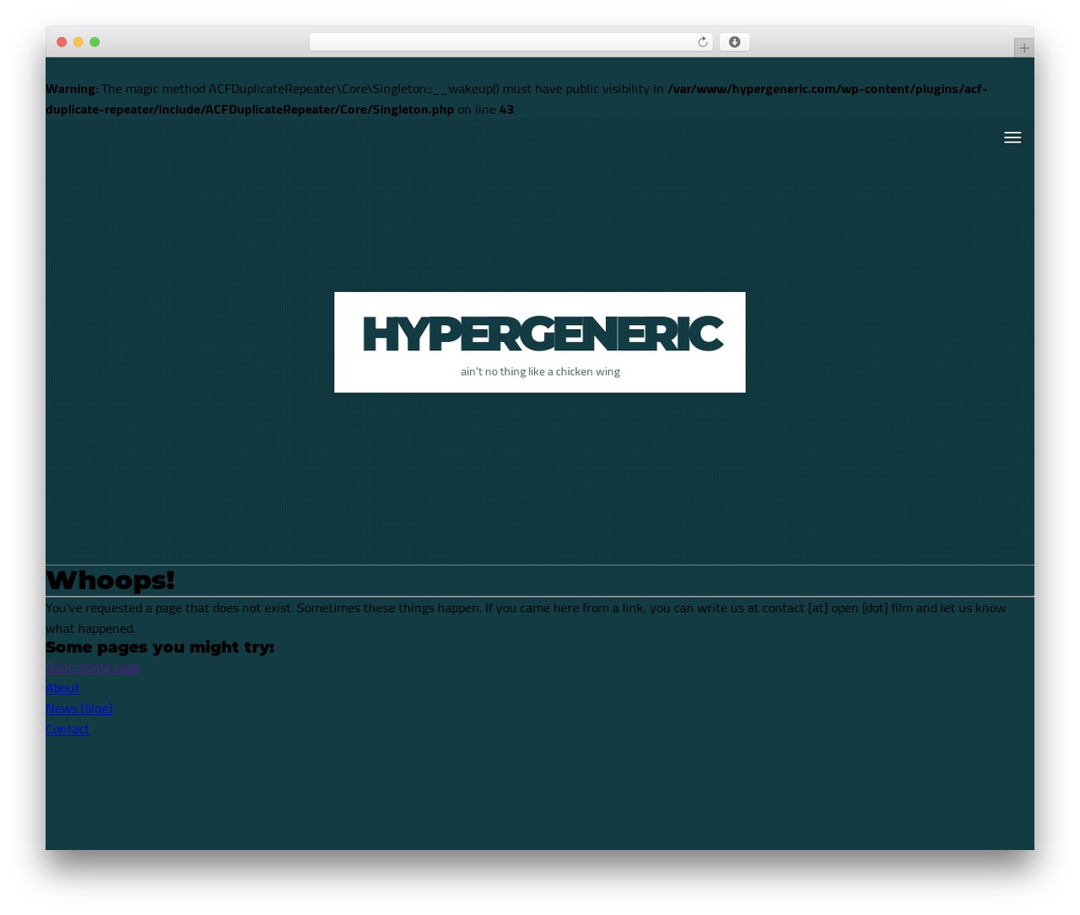Open a new tab with the plus button
Viewport: 1080px width, 915px height.
1023,48
